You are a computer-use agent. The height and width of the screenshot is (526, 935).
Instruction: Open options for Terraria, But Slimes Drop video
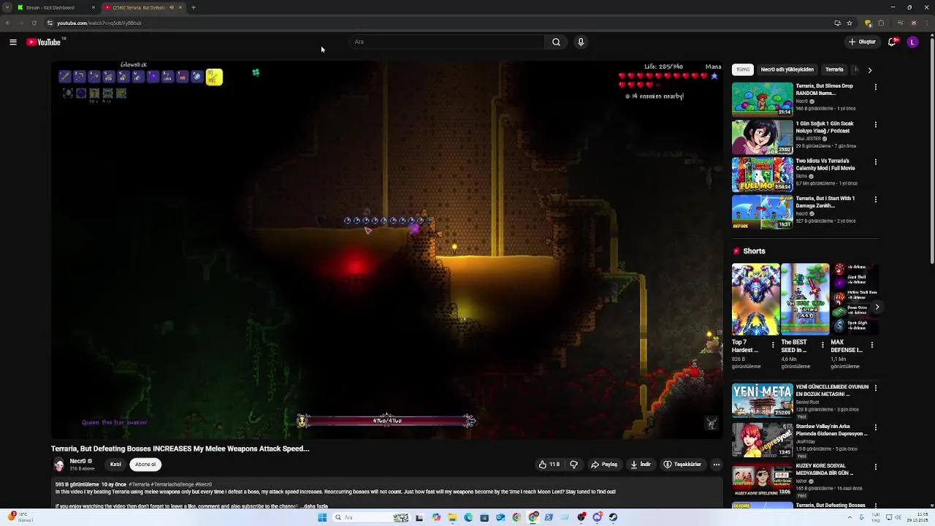pos(876,88)
